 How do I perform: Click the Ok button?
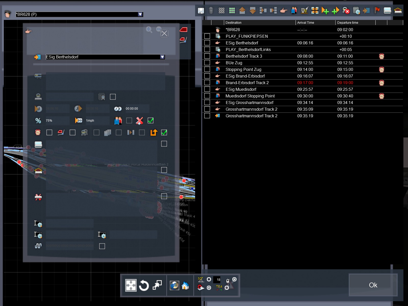(373, 285)
